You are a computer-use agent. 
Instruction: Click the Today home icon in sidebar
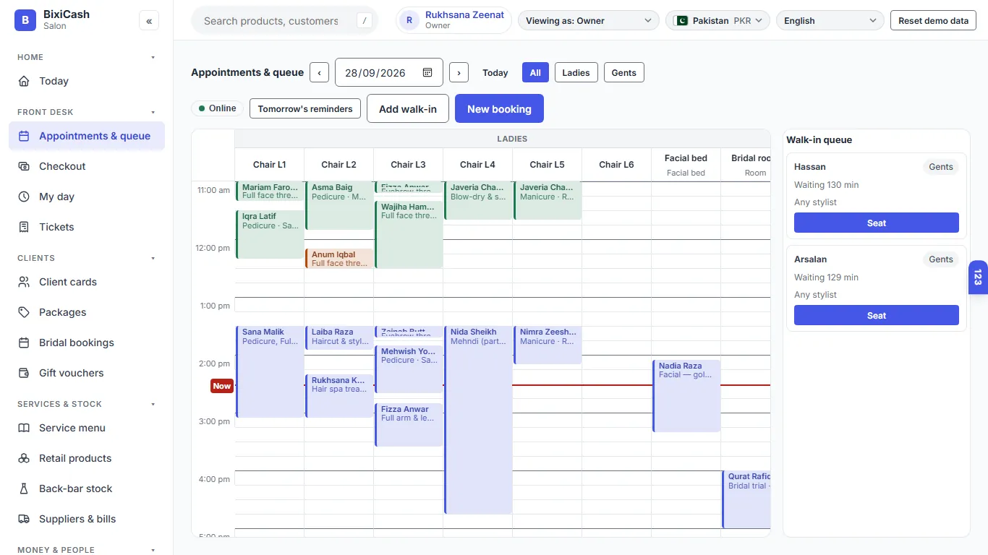point(24,81)
